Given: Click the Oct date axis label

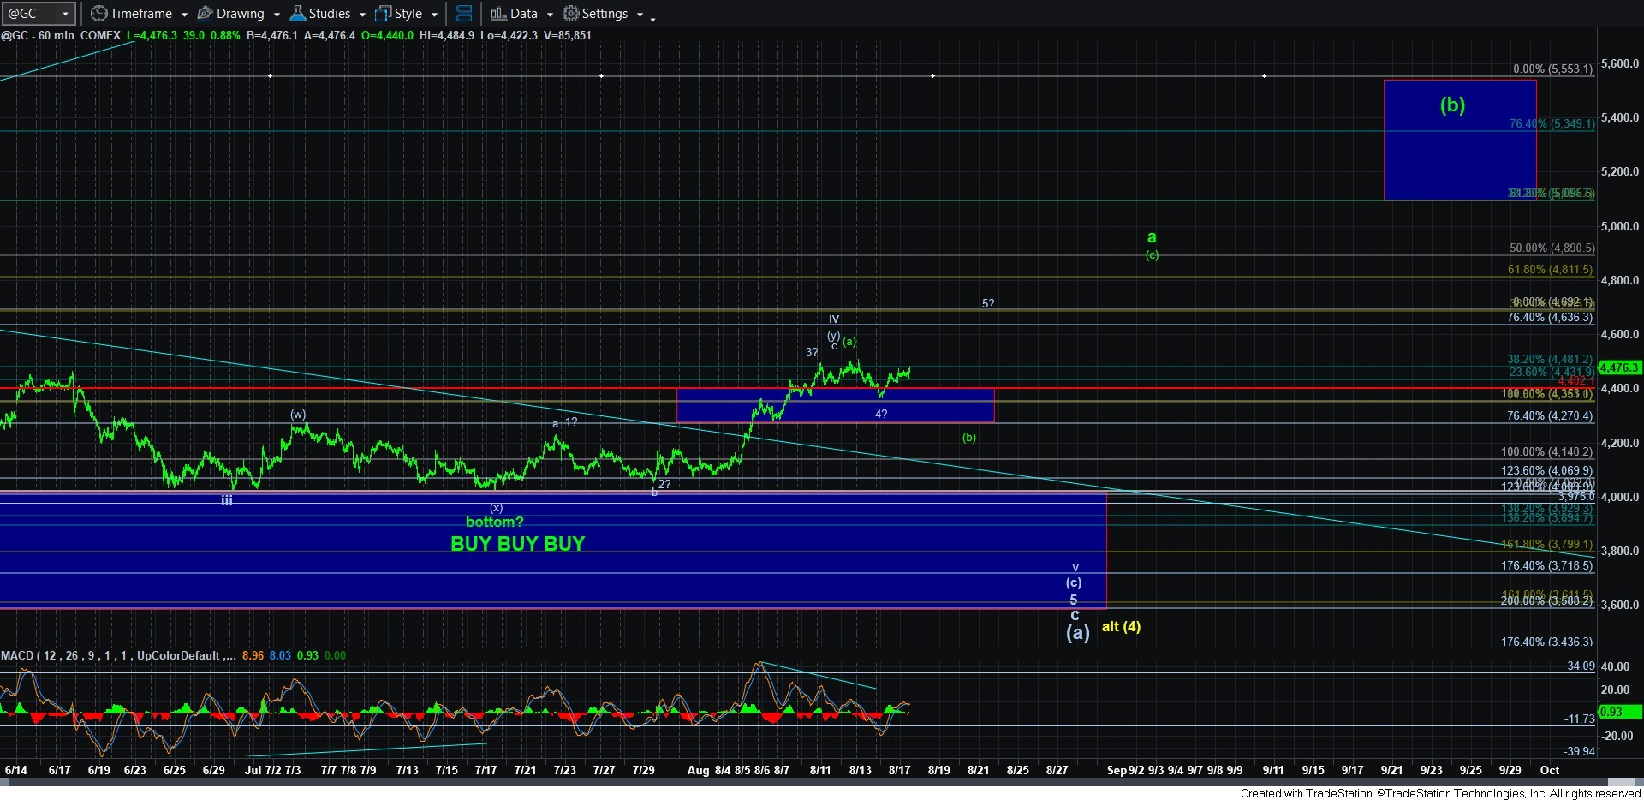Looking at the screenshot, I should tap(1550, 770).
